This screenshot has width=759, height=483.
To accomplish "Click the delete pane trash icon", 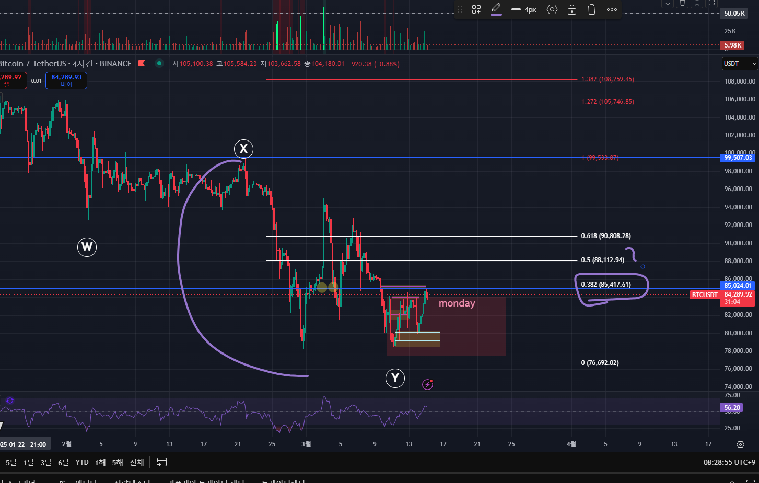I will click(x=682, y=3).
